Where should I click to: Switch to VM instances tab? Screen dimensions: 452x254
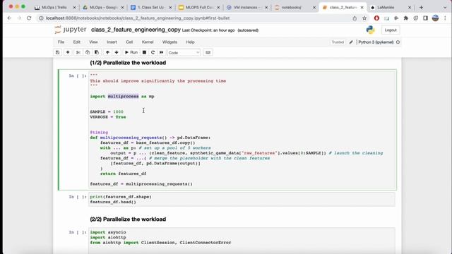point(246,8)
